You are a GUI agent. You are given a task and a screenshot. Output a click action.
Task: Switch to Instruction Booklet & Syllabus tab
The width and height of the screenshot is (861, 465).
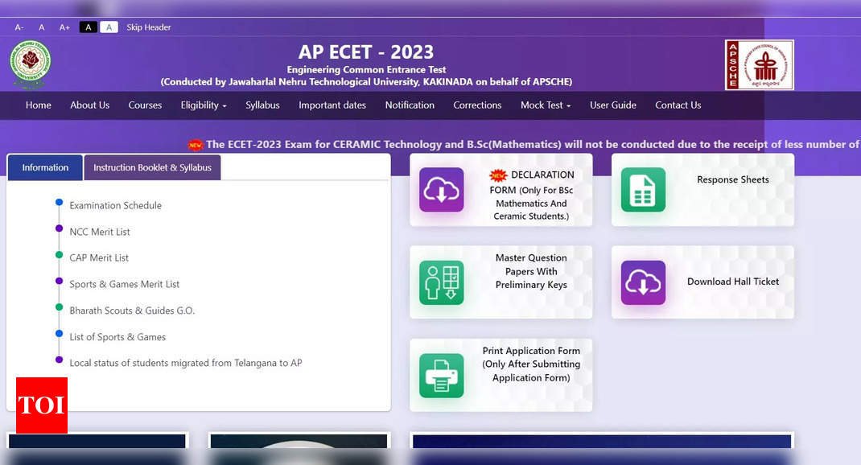click(152, 167)
